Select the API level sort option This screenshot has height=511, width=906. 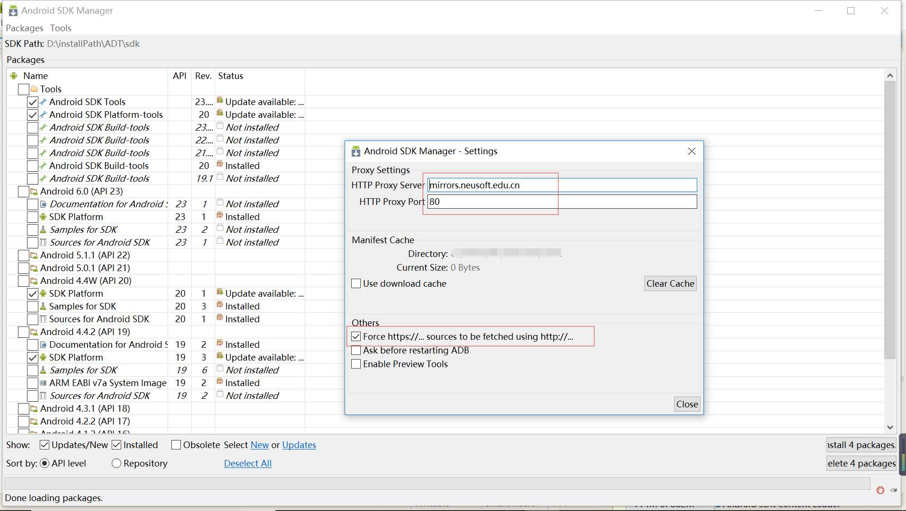pos(44,463)
